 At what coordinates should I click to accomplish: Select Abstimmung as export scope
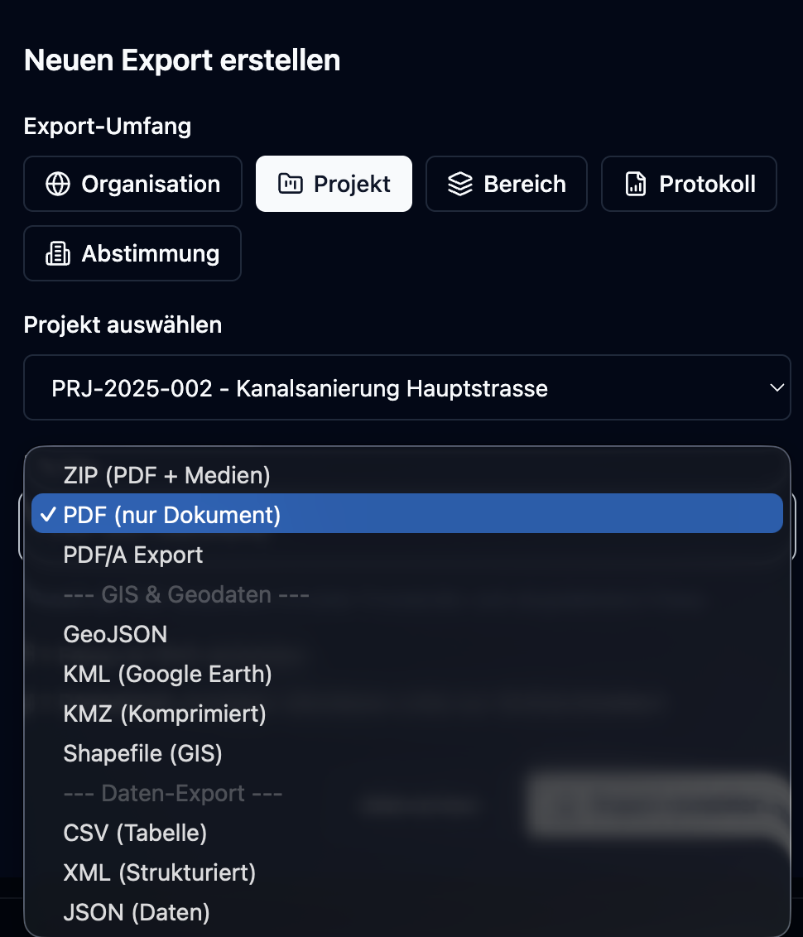coord(132,253)
